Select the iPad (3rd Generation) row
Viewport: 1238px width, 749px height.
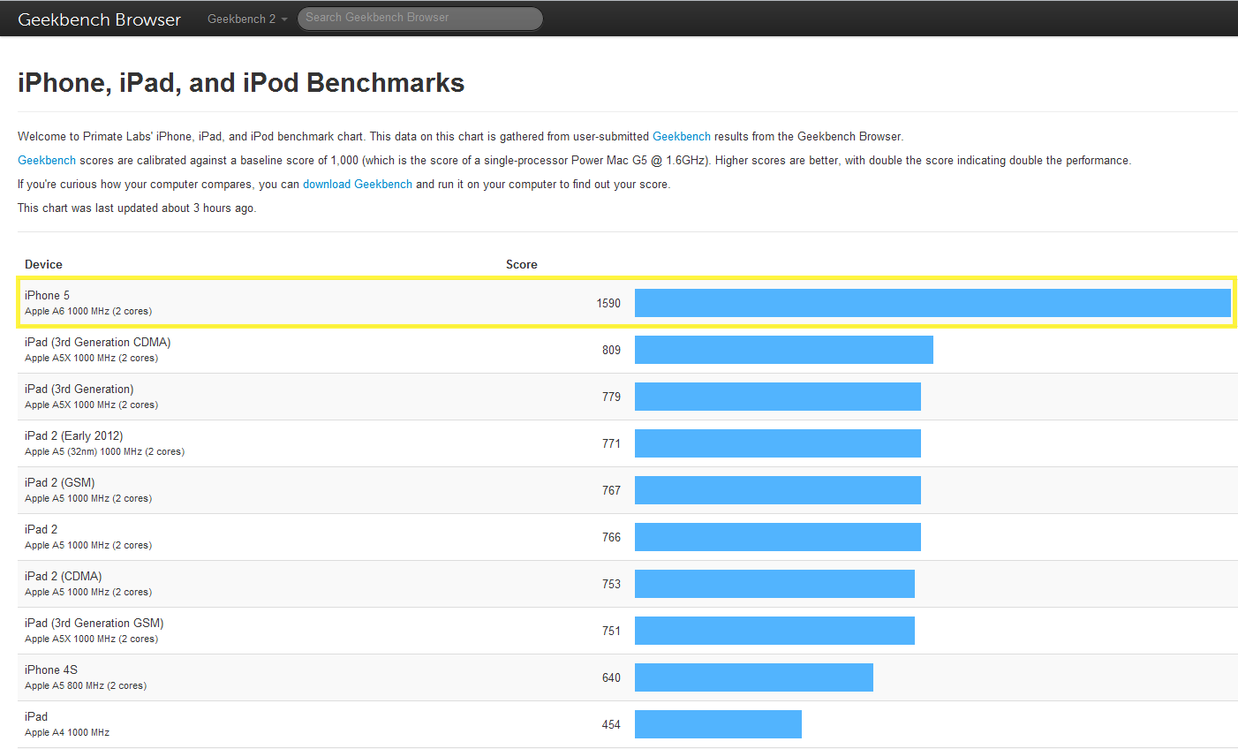click(79, 389)
